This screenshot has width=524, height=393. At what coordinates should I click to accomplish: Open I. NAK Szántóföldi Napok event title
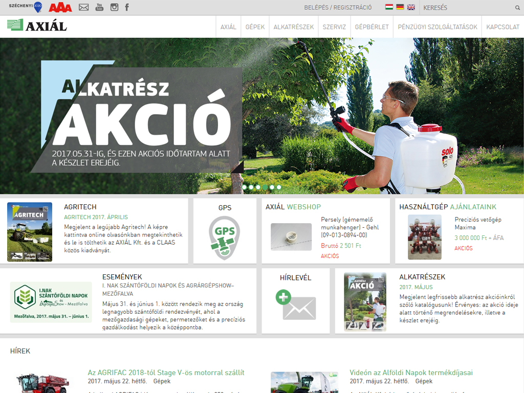(x=168, y=290)
